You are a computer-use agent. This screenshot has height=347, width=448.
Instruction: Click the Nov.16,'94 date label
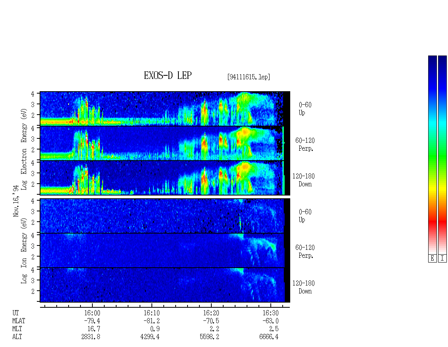16,201
